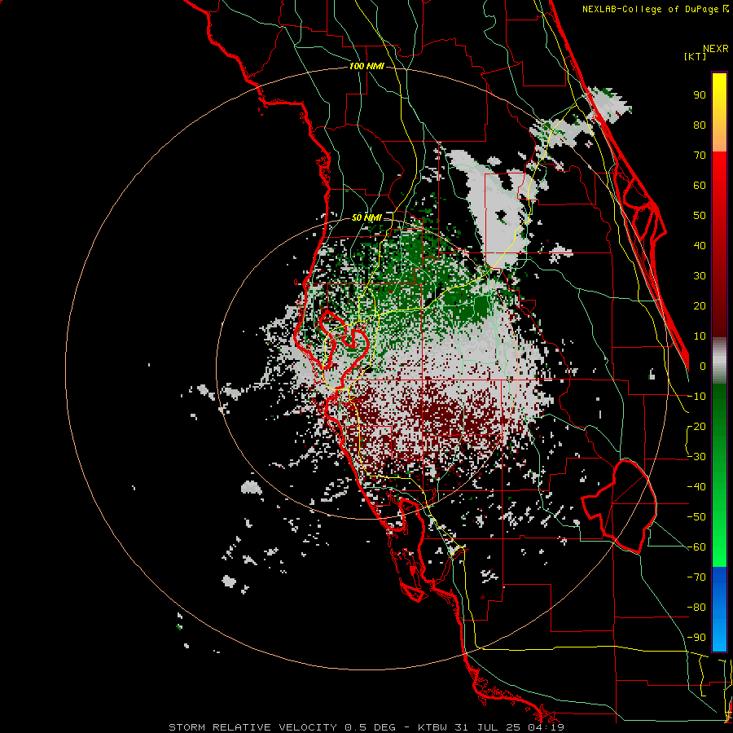This screenshot has width=733, height=733.
Task: Click the NEXLAB-College of DuPage header text
Action: tap(655, 9)
